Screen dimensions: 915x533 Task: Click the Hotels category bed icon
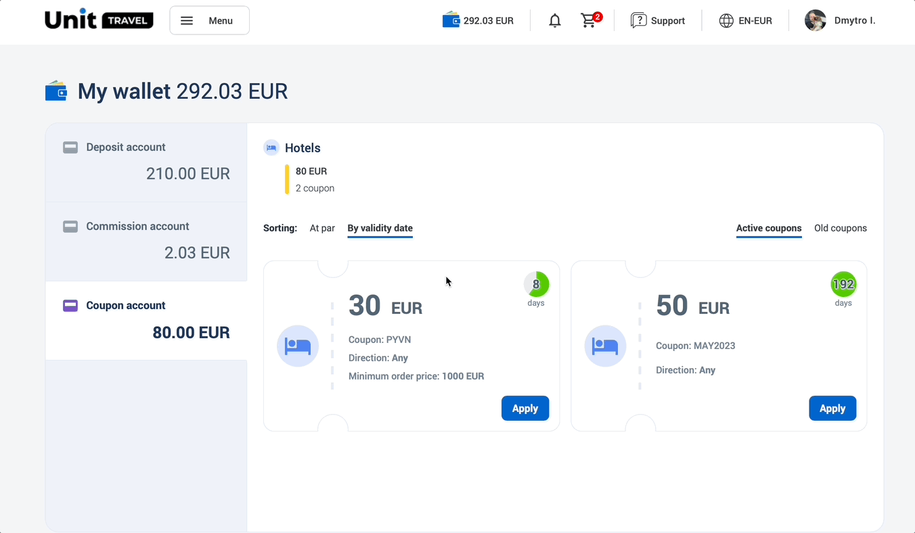click(271, 147)
